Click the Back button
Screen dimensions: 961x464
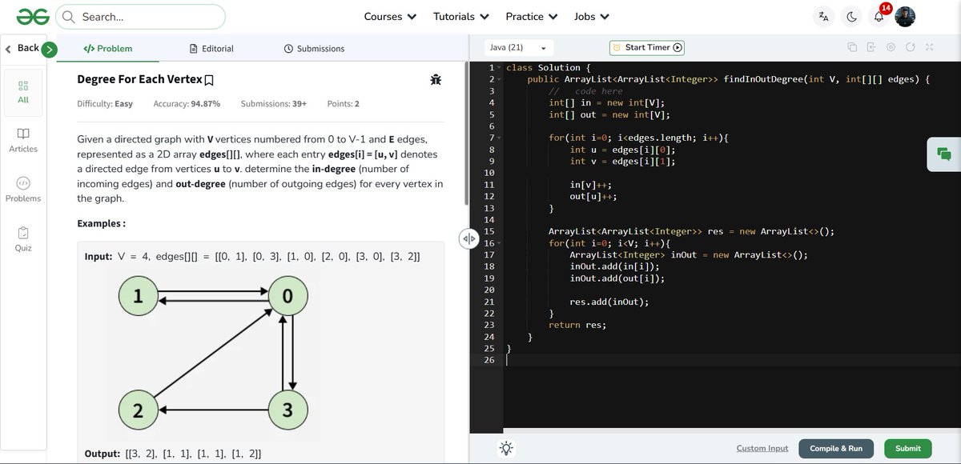click(x=22, y=48)
